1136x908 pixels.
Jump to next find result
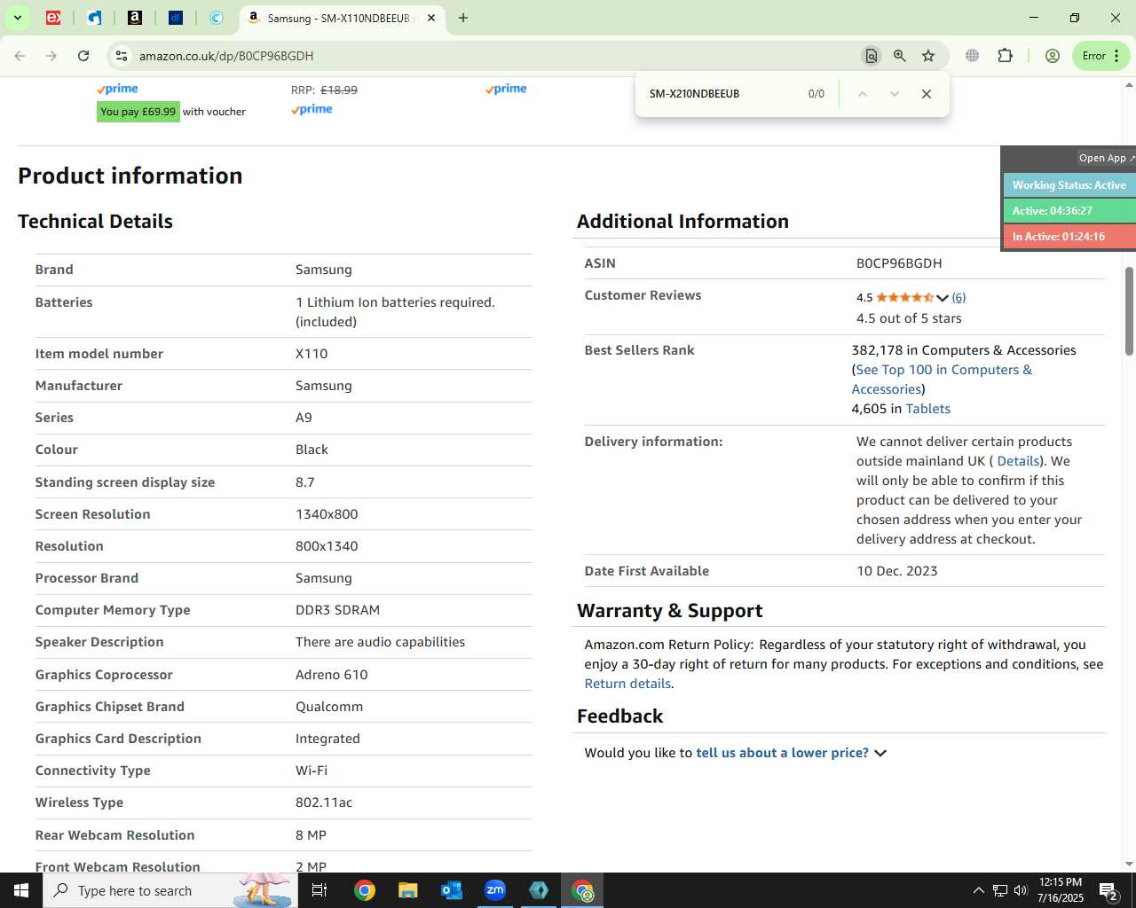coord(894,94)
